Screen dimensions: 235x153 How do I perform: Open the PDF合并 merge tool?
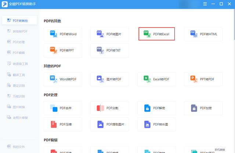(x=63, y=108)
